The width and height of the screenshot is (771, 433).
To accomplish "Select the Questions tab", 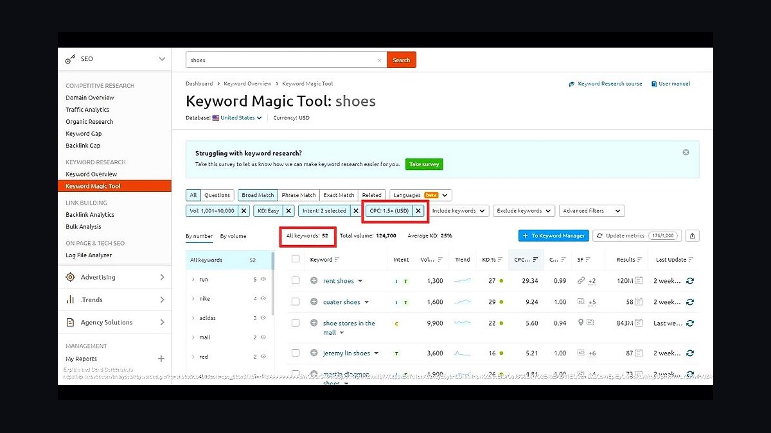I will tap(217, 195).
